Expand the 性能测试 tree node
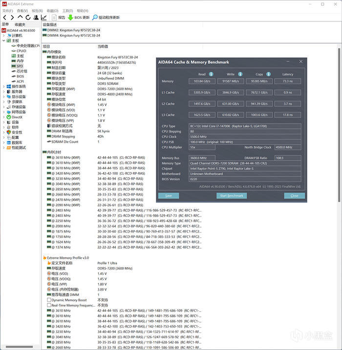 pos(3,148)
